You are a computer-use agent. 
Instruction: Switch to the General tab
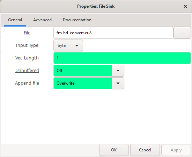click(x=15, y=20)
